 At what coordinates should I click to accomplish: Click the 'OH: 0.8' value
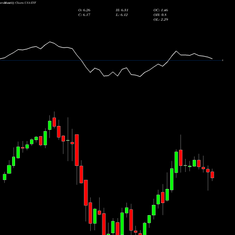(x=160, y=15)
